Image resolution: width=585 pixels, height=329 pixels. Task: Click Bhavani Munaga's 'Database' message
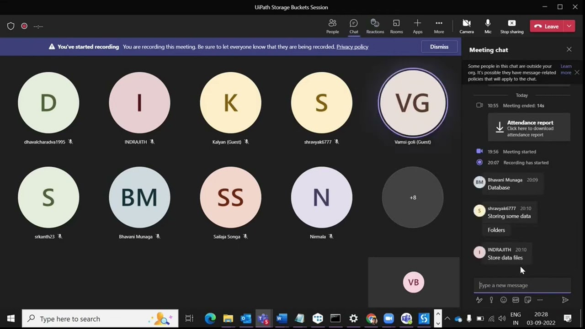[x=499, y=187]
